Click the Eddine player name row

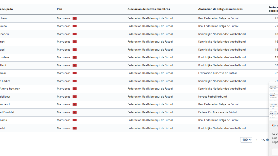coord(7,81)
